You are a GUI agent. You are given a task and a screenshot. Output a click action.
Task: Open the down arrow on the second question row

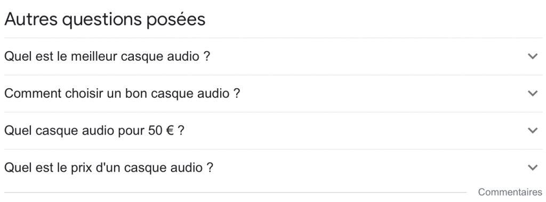pos(533,94)
